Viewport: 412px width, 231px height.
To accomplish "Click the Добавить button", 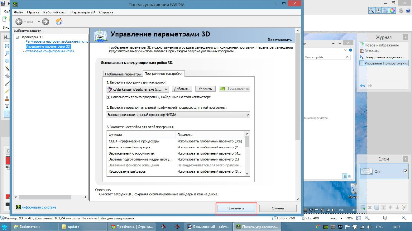I will [182, 89].
